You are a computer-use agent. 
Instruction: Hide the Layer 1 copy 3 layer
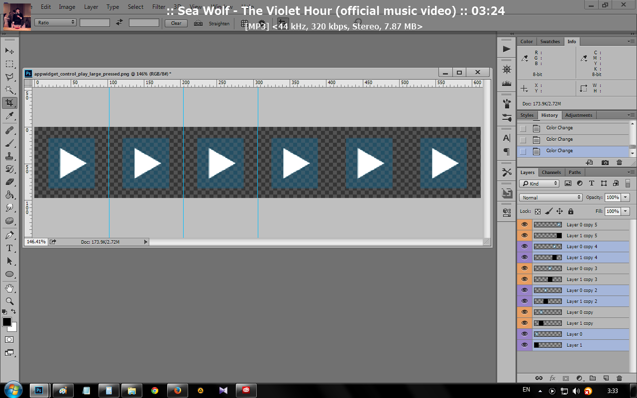(x=525, y=279)
